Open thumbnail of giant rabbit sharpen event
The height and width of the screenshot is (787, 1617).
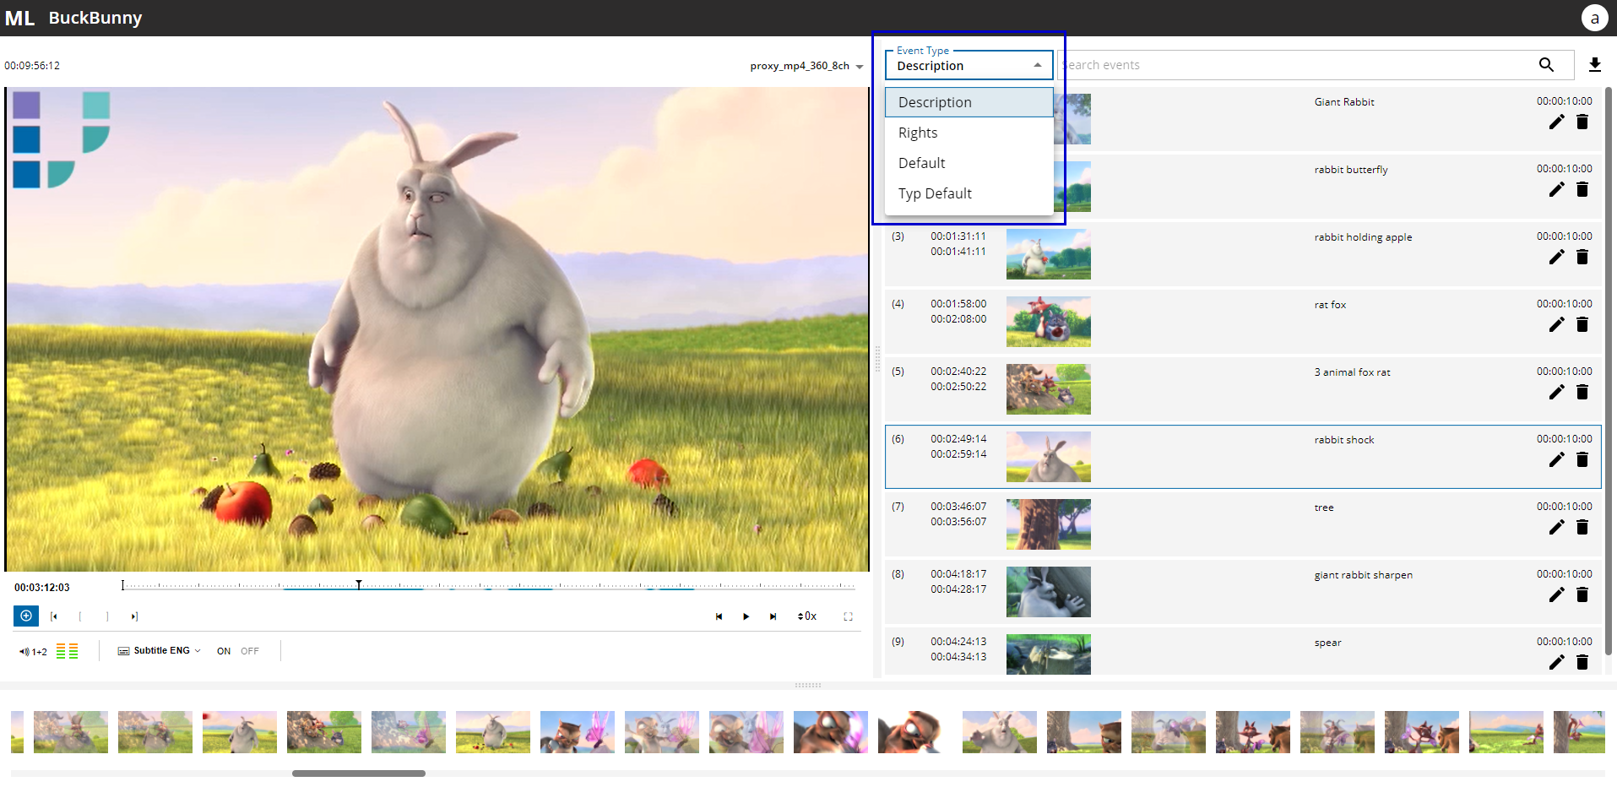point(1049,592)
